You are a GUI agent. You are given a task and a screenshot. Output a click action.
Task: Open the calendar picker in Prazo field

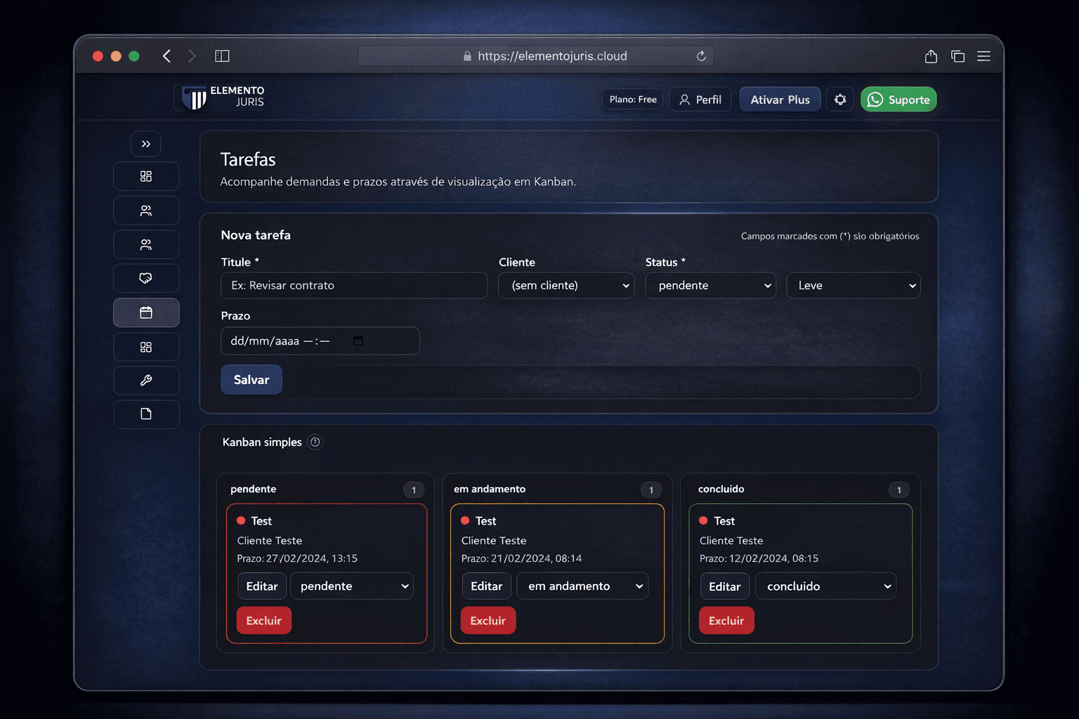coord(358,341)
